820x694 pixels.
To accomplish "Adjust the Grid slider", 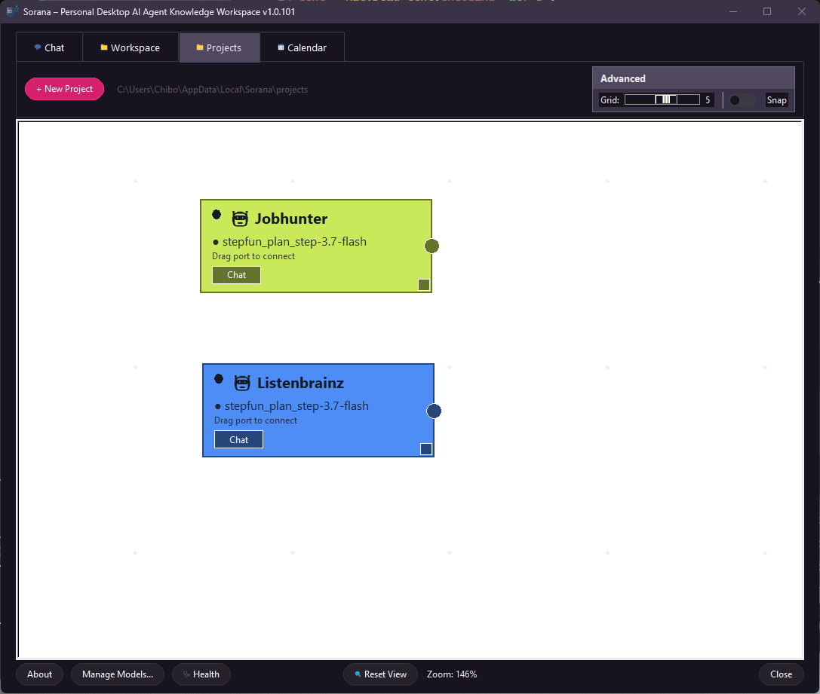I will pos(662,99).
